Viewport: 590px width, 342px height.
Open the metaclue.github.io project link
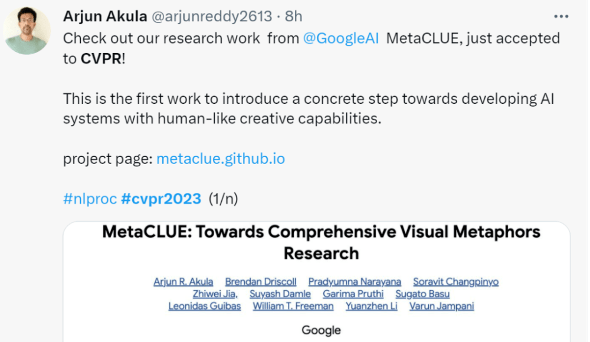pos(221,159)
